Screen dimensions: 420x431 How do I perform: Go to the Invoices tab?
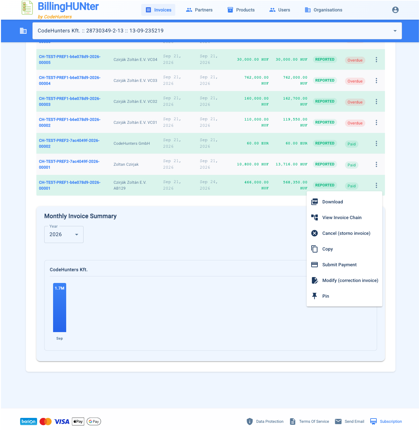tap(158, 10)
